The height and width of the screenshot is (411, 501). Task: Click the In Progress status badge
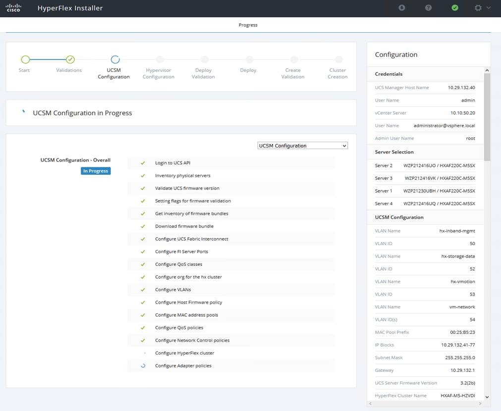tap(96, 171)
